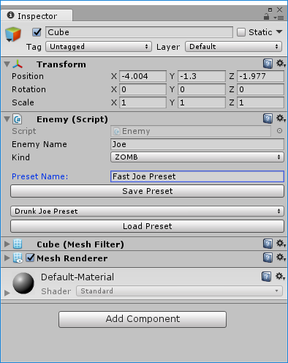Click the Save Preset button
Image resolution: width=288 pixels, height=363 pixels.
[x=147, y=191]
